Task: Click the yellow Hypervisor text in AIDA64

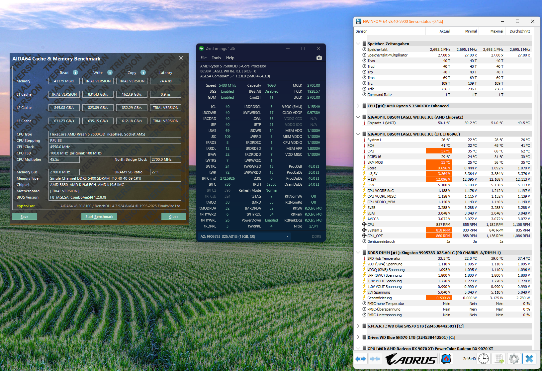Action: 26,206
